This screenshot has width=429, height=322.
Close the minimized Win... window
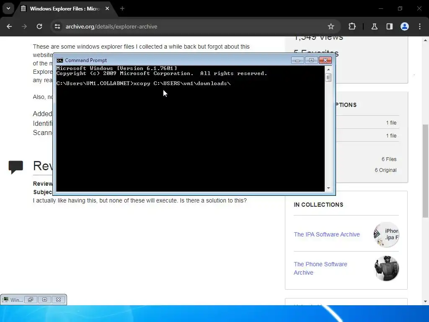pos(59,300)
